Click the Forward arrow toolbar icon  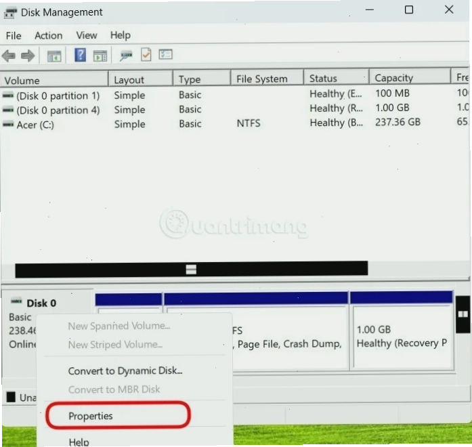[x=28, y=56]
